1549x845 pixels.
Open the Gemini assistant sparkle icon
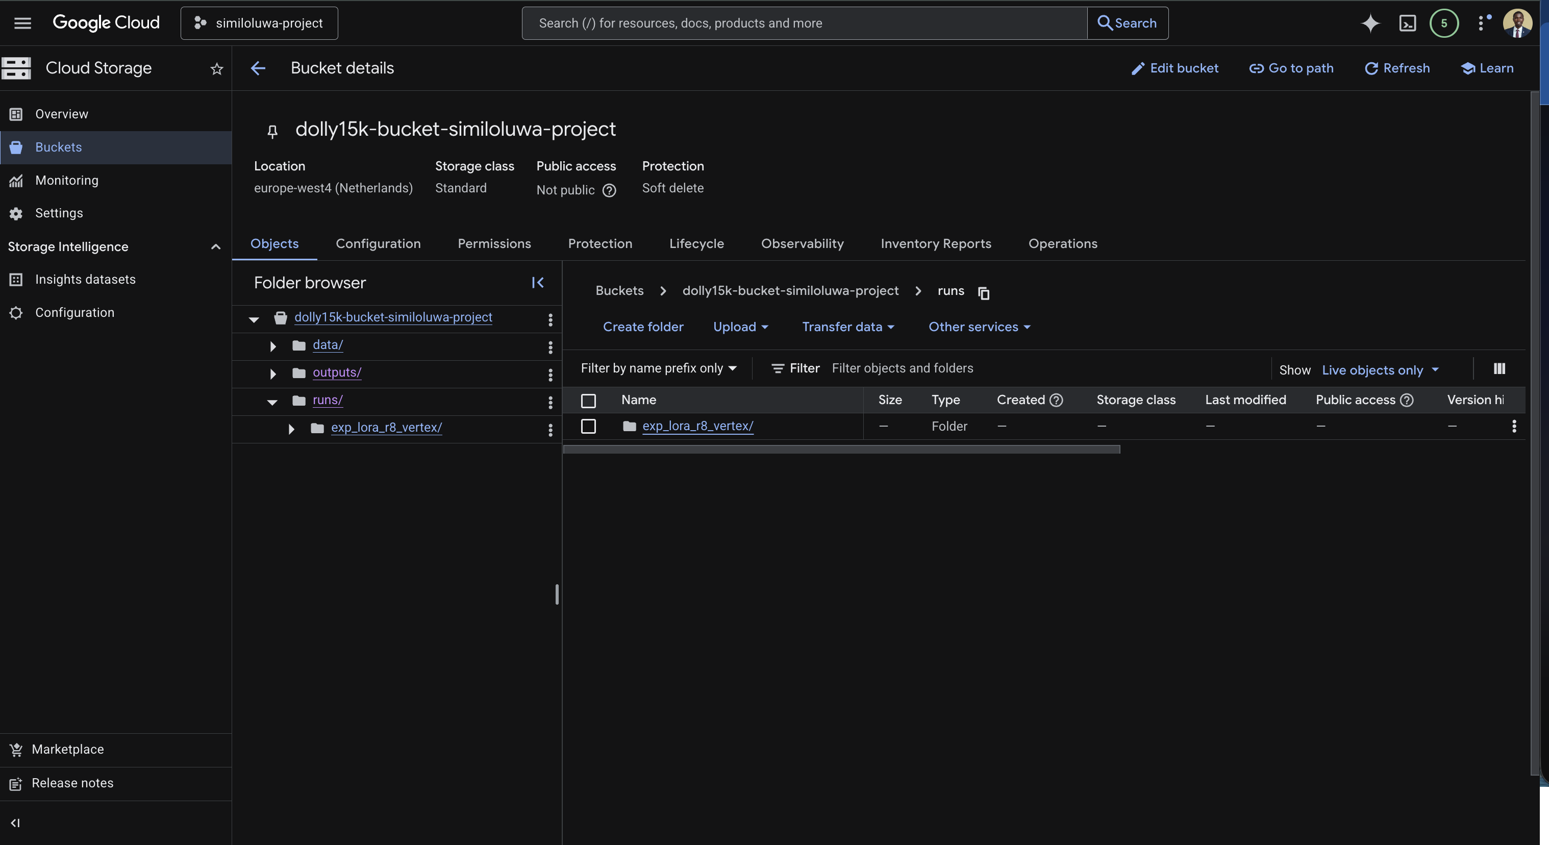[1370, 23]
